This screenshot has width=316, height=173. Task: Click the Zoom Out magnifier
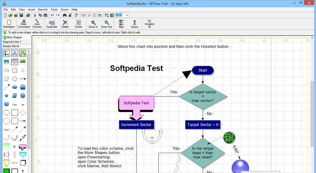tap(106, 24)
